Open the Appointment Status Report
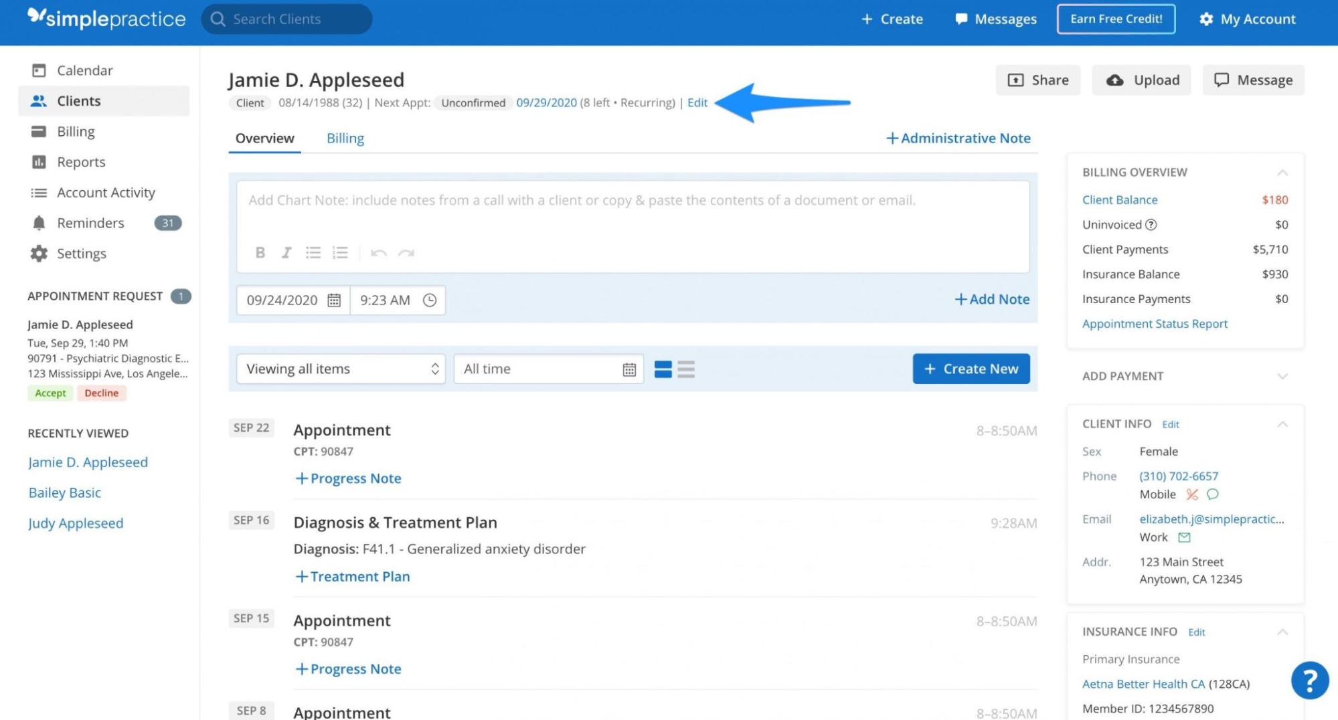Image resolution: width=1338 pixels, height=720 pixels. 1155,323
